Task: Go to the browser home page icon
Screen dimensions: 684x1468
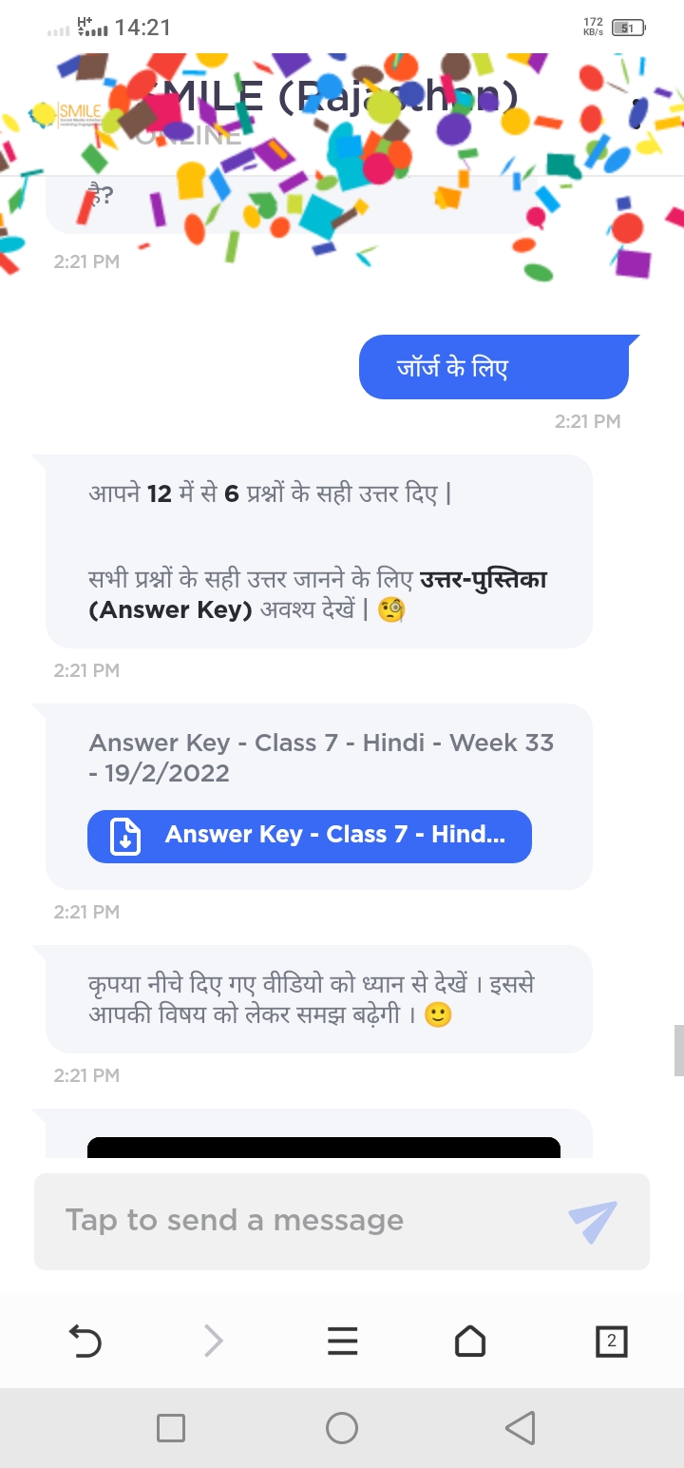Action: click(470, 1342)
